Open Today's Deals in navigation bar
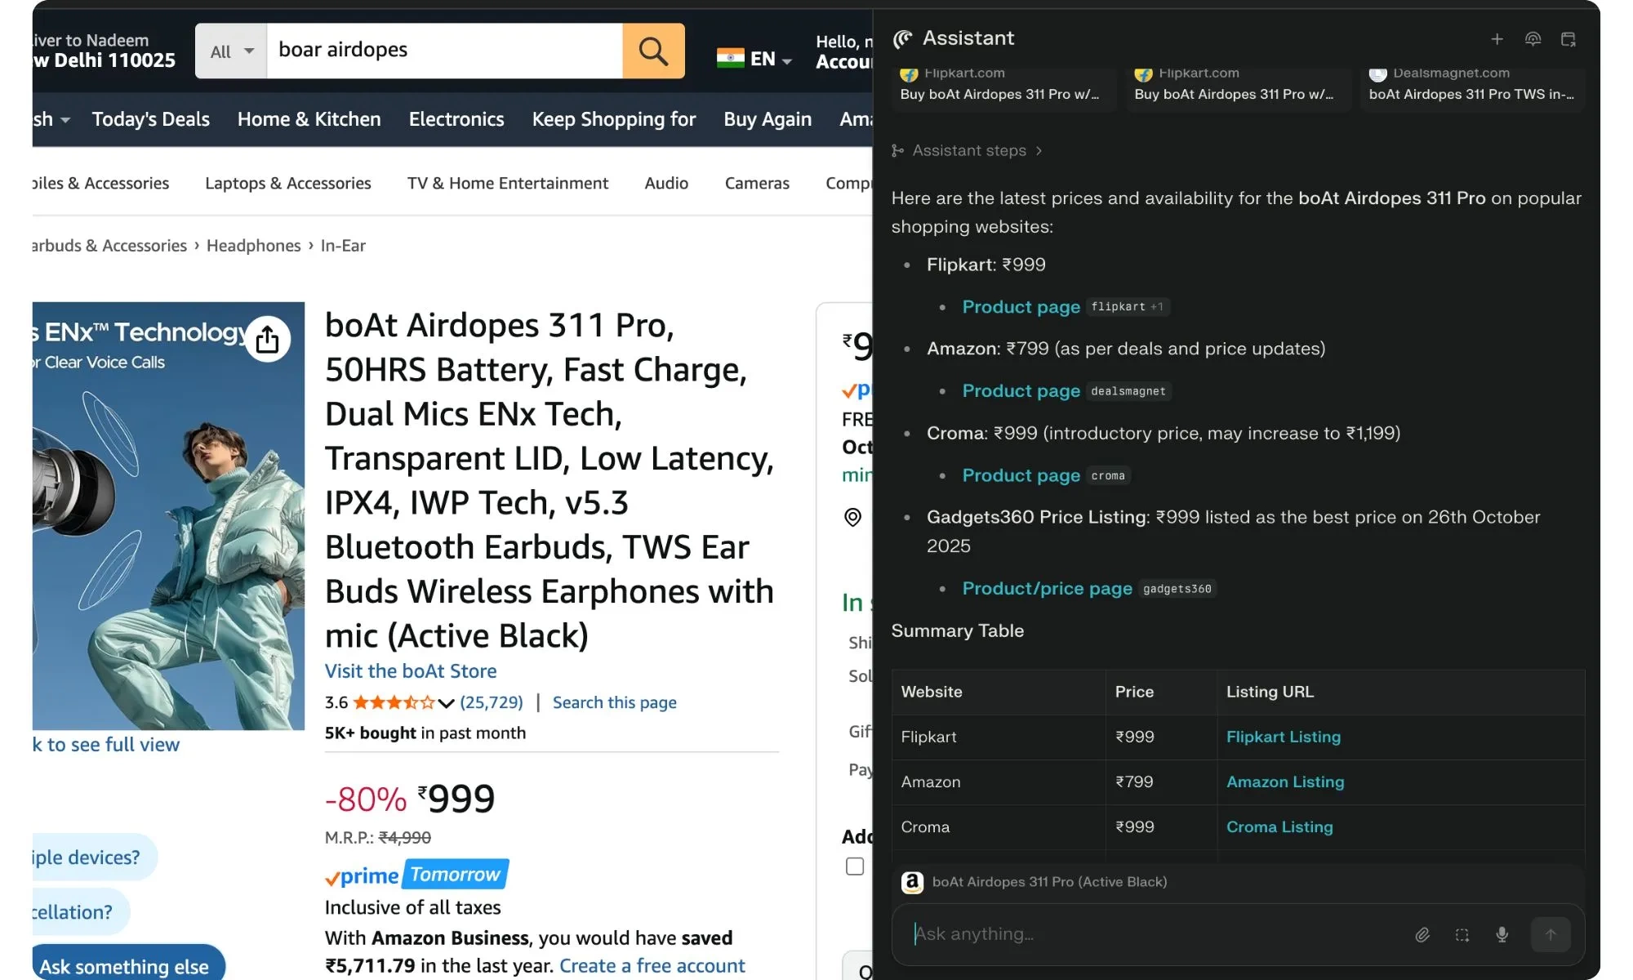This screenshot has height=980, width=1633. point(150,119)
